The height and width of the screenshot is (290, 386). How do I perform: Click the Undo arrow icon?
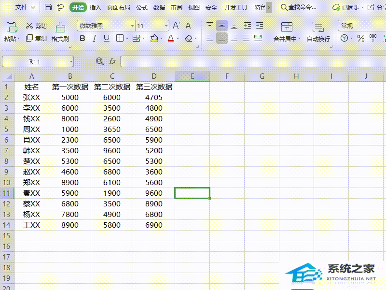tap(60, 7)
